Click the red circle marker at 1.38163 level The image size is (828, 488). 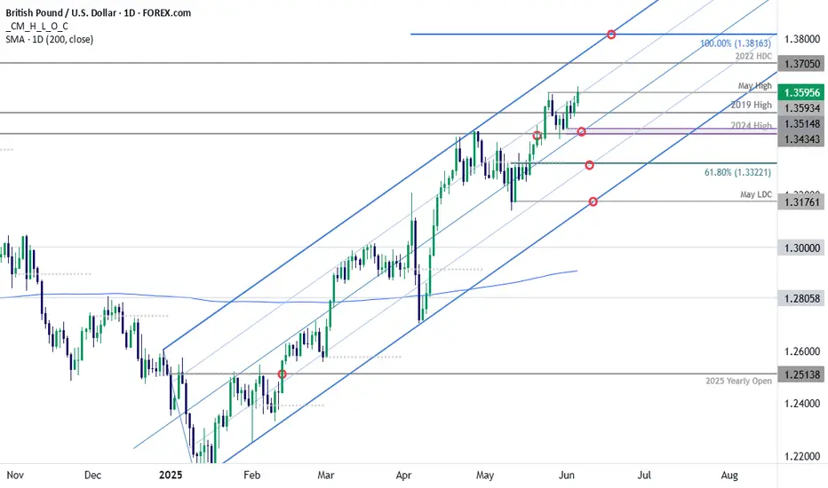click(611, 35)
